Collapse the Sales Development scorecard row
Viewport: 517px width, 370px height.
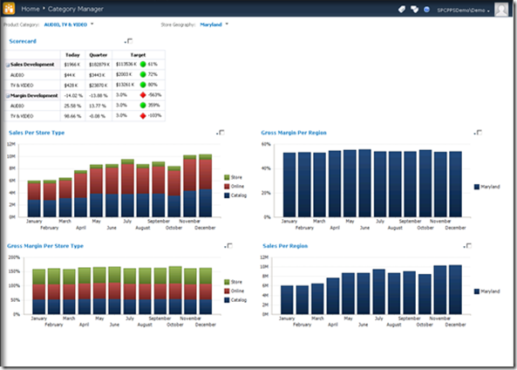point(8,65)
